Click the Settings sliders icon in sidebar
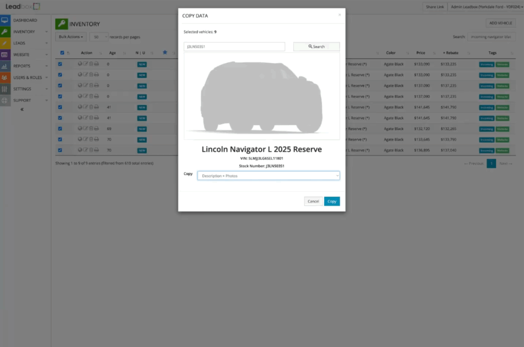The image size is (524, 347). (5, 89)
